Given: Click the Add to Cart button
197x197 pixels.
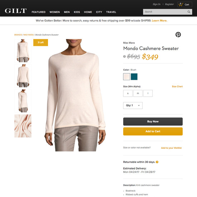Looking at the screenshot, I should [153, 131].
